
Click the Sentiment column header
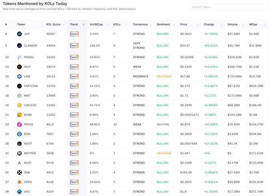[x=163, y=24]
